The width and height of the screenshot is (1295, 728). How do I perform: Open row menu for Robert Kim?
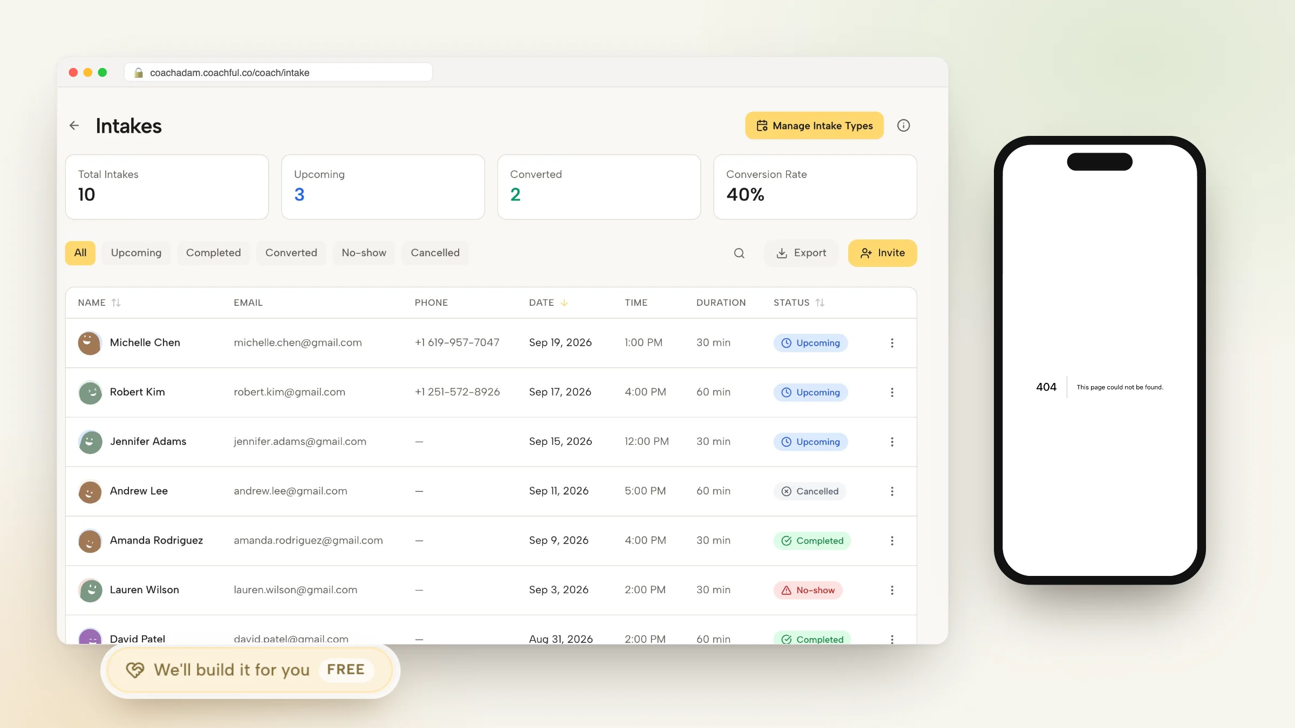click(892, 393)
